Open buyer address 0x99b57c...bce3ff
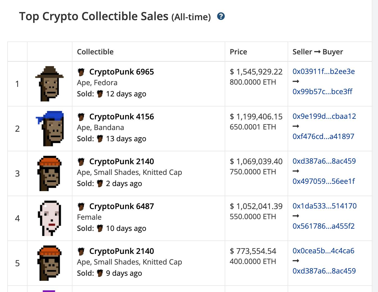The image size is (378, 292). click(x=322, y=92)
